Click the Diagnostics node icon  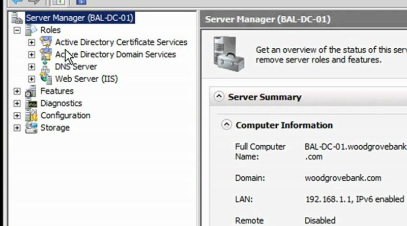pyautogui.click(x=31, y=104)
